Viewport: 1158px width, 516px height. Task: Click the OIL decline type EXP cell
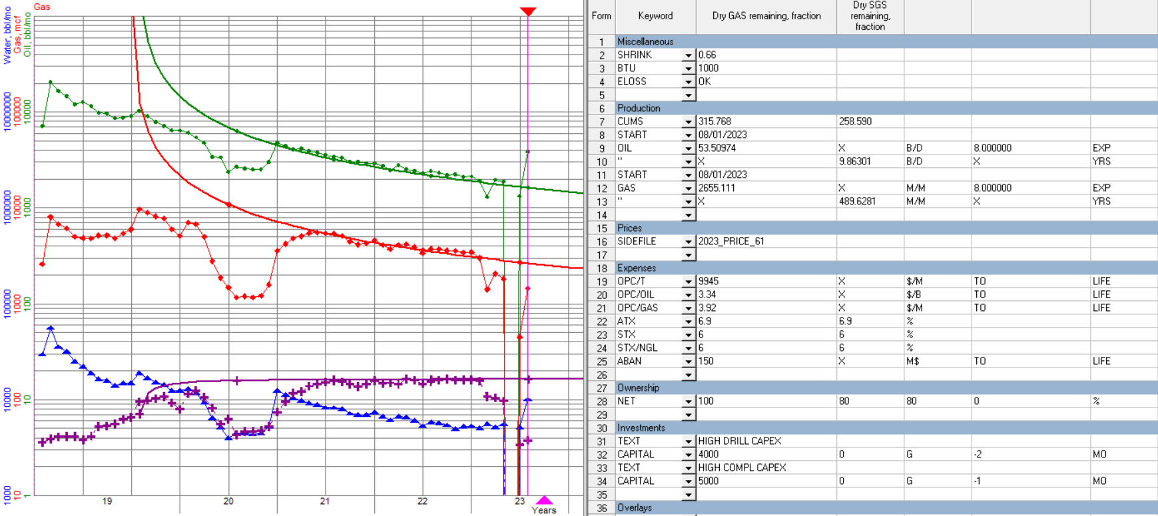tap(1123, 148)
